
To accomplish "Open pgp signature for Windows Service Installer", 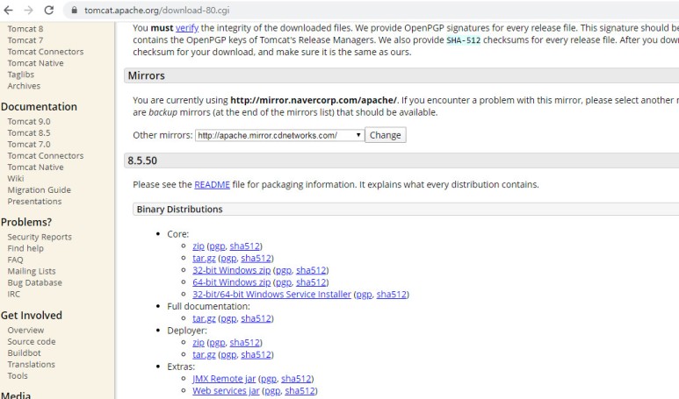I will [365, 295].
